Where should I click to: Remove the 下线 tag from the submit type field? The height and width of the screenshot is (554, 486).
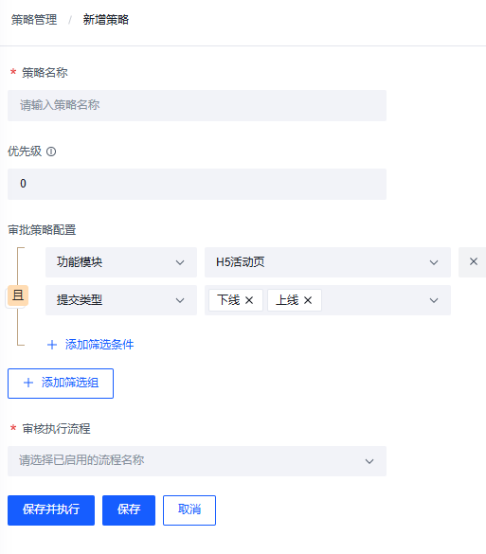[x=249, y=300]
